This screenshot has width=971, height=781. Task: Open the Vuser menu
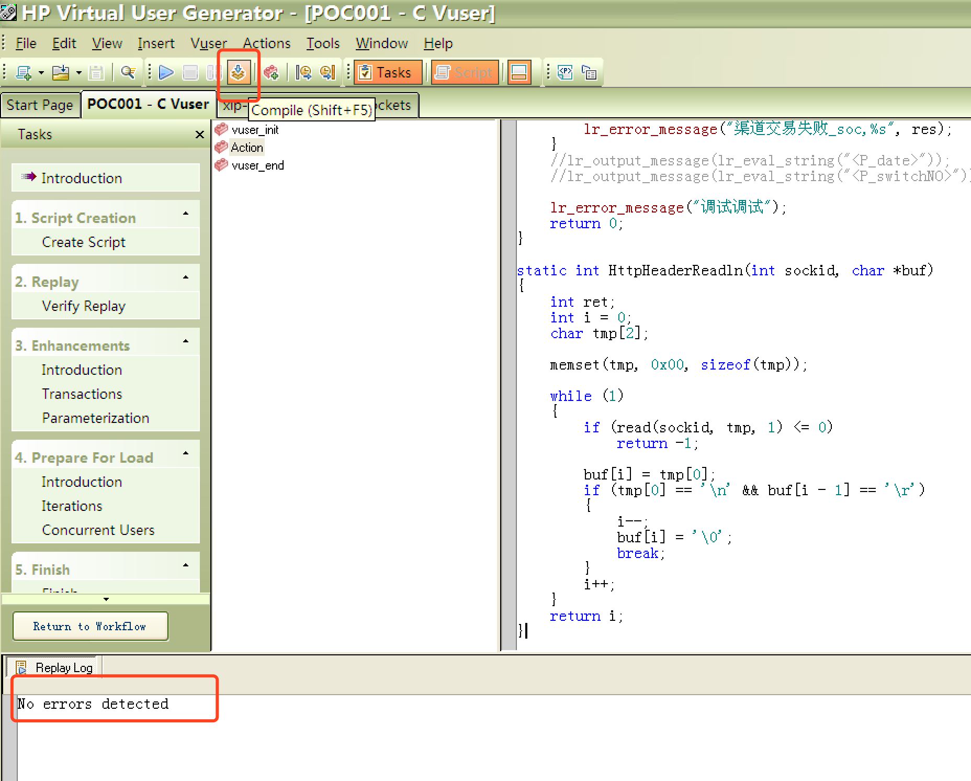(x=209, y=43)
